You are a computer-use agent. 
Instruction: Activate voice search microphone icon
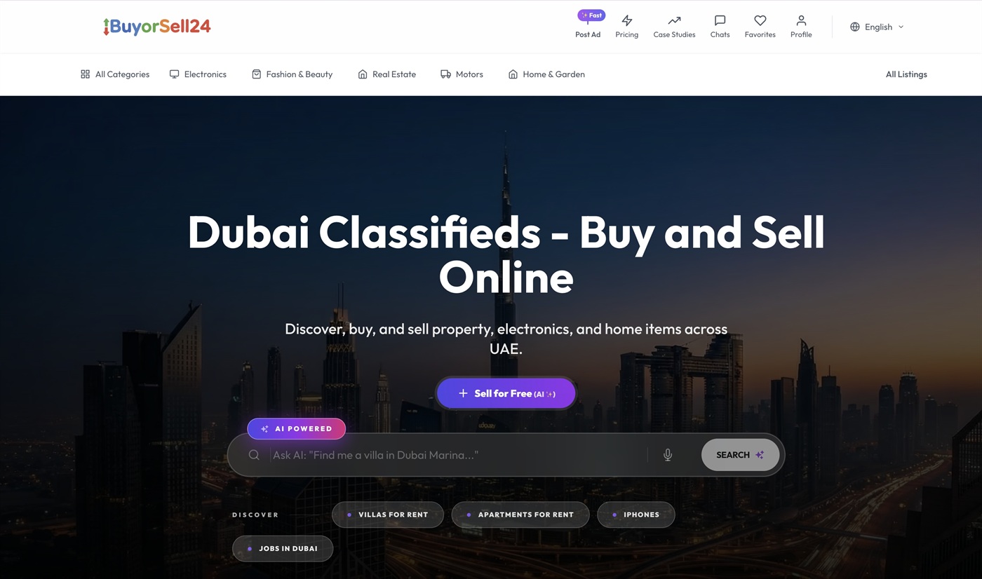668,455
